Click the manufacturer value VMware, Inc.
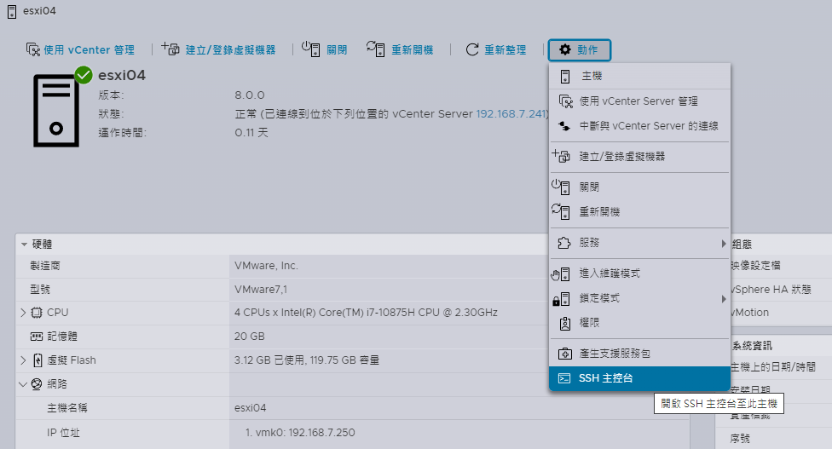Screen dimensions: 832x449 (266, 266)
